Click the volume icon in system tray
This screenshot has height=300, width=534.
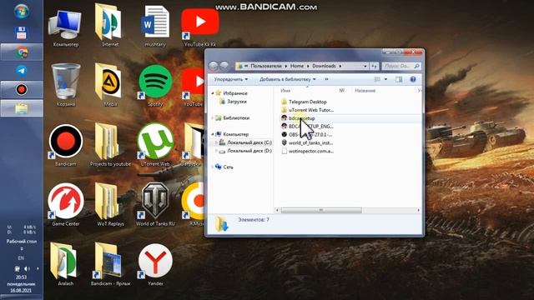coord(27,268)
